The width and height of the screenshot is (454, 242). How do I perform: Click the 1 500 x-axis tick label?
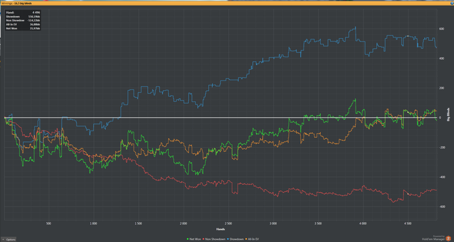[x=138, y=223]
